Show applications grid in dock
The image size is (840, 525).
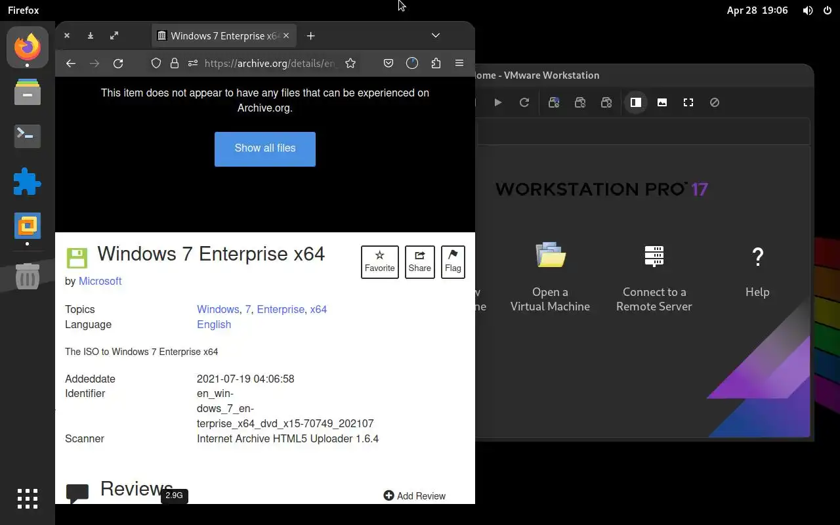click(x=28, y=499)
